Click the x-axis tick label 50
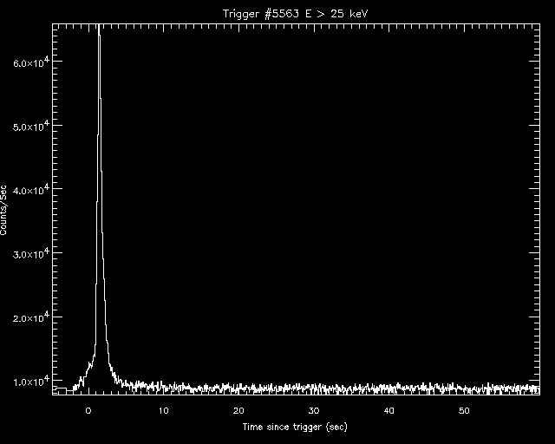Screen dimensions: 555x444 tap(464, 411)
